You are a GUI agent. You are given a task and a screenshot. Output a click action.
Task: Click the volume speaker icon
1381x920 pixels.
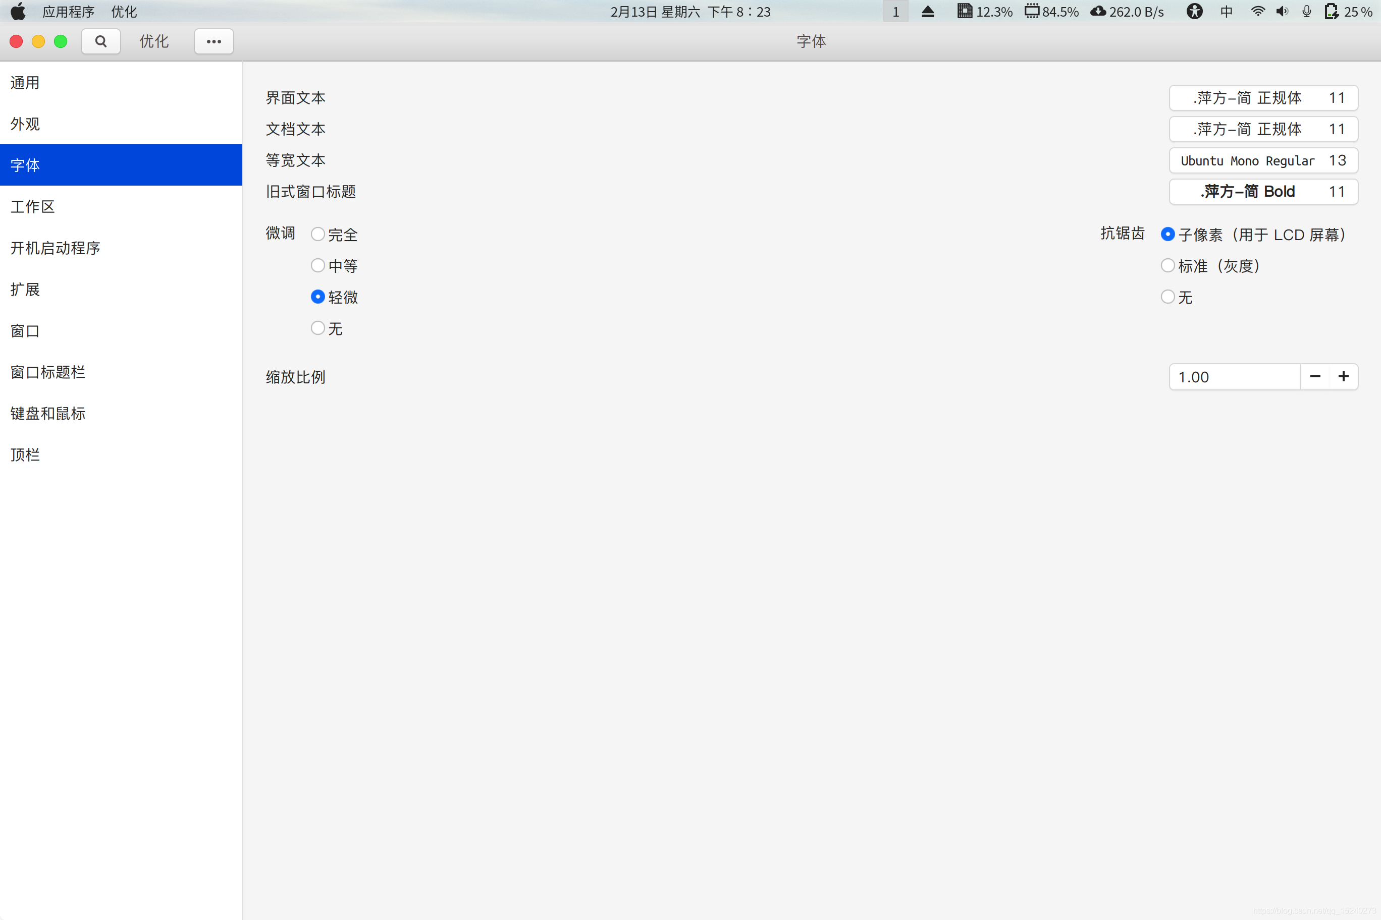tap(1283, 12)
